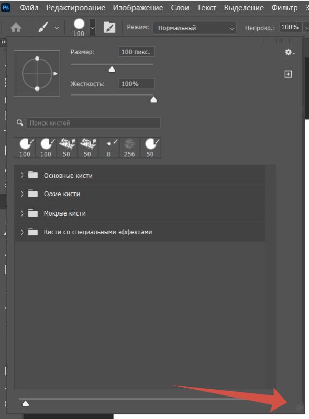Select the Brush tool preset icon
The height and width of the screenshot is (419, 309).
pos(43,27)
